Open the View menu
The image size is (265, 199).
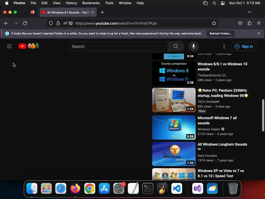pos(56,3)
